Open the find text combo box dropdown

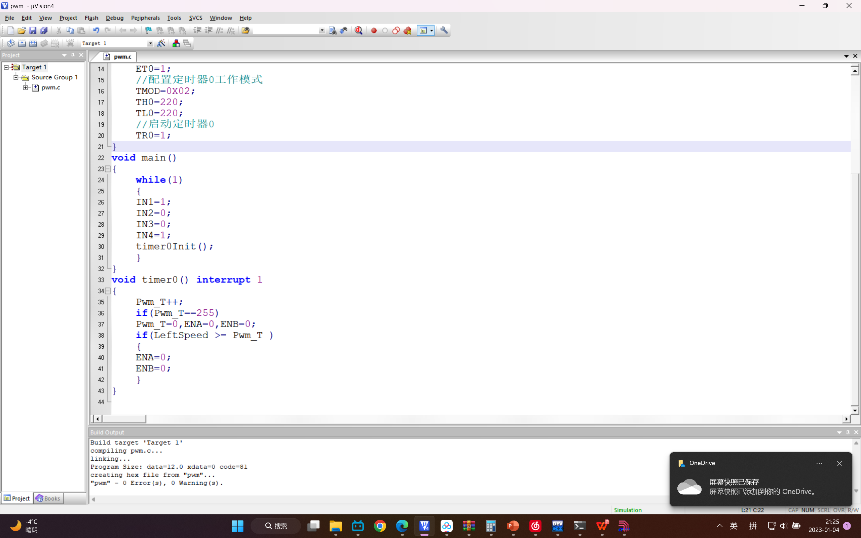click(322, 31)
